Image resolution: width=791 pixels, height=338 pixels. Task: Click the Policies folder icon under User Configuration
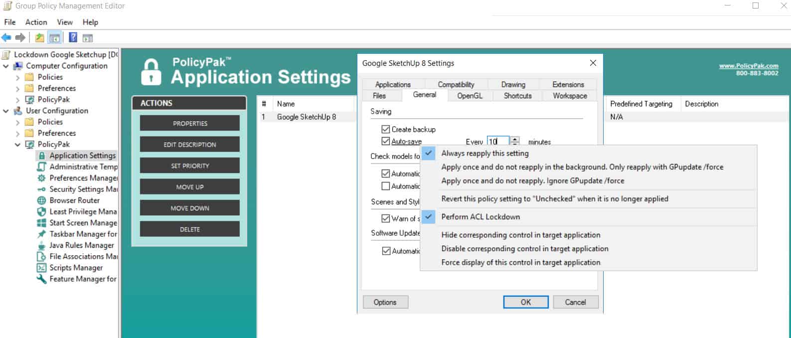30,122
